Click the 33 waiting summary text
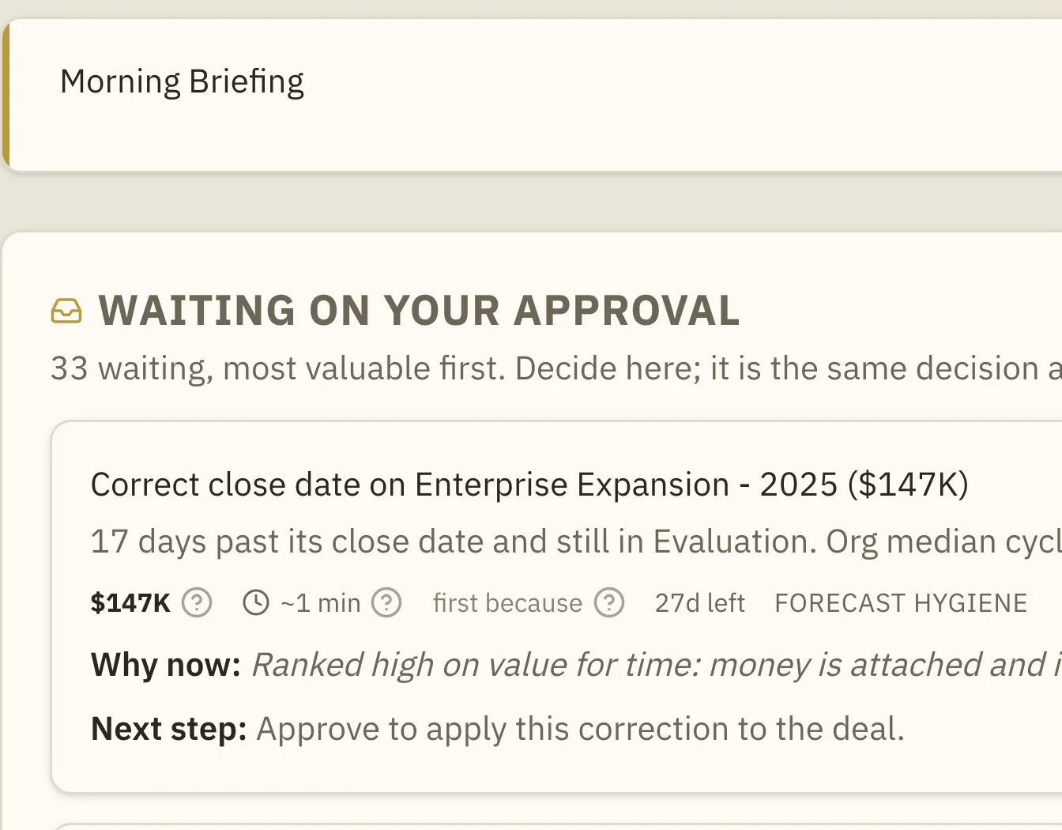The width and height of the screenshot is (1062, 830). click(556, 368)
